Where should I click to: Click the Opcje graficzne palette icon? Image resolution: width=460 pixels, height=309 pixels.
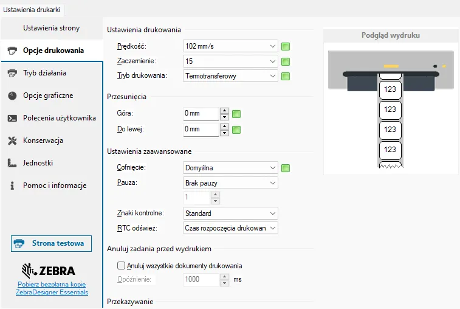pos(12,95)
